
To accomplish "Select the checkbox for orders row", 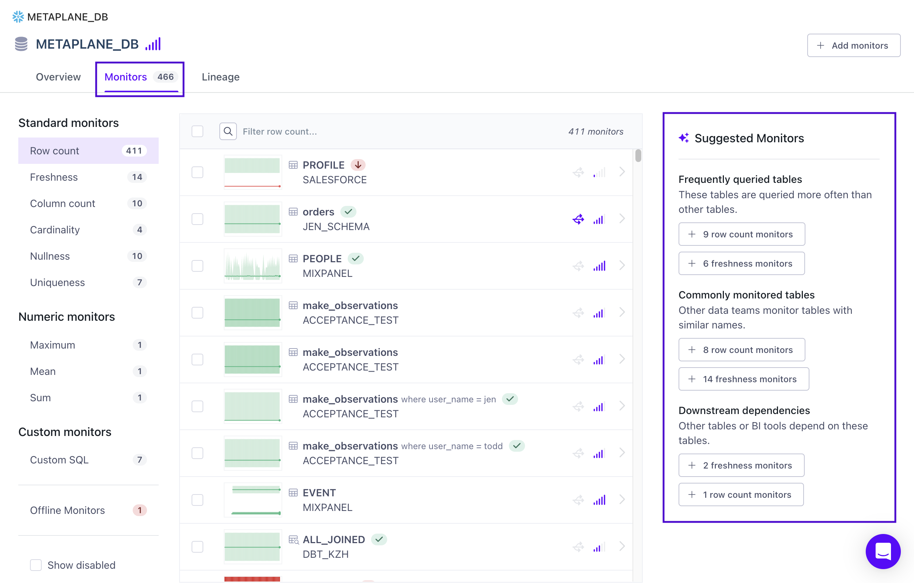I will 197,219.
